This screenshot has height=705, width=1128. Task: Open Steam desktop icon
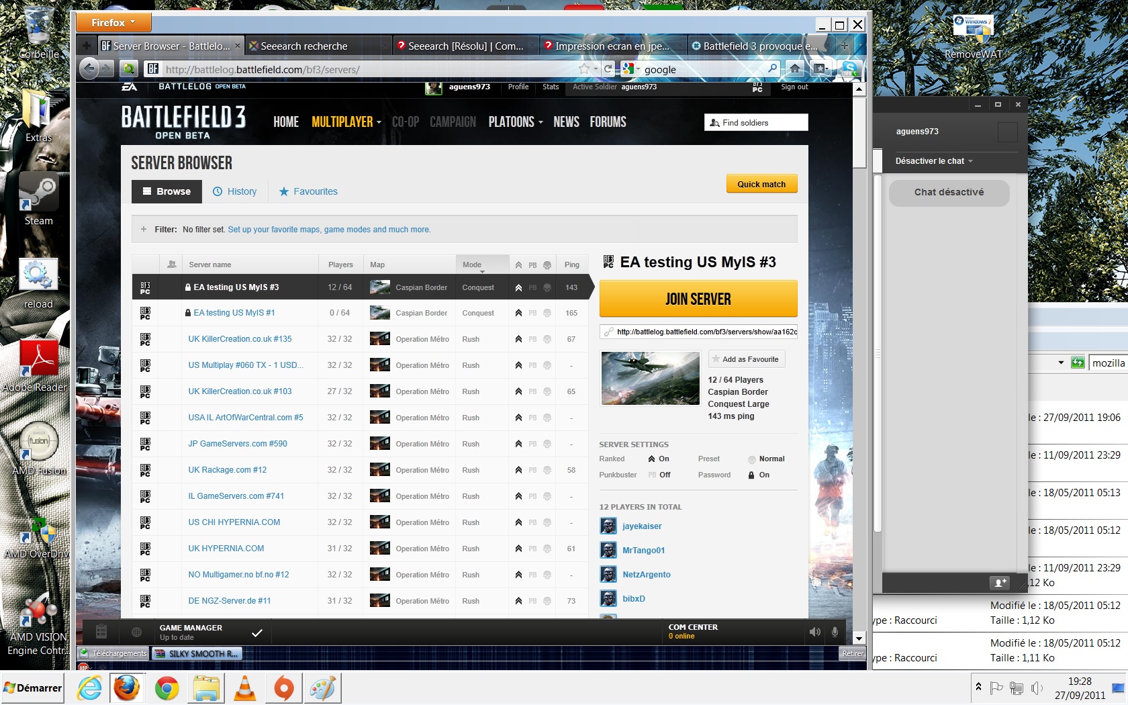(38, 199)
